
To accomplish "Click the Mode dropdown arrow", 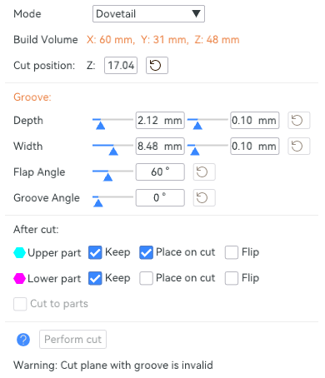I will pyautogui.click(x=196, y=13).
